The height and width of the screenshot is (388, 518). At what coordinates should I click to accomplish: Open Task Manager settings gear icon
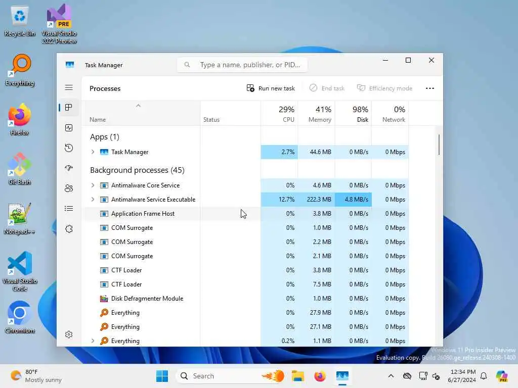(x=69, y=334)
